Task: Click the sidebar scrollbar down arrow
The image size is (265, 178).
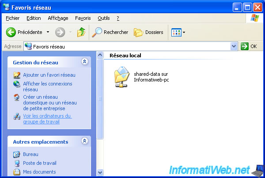Action: tap(100, 172)
